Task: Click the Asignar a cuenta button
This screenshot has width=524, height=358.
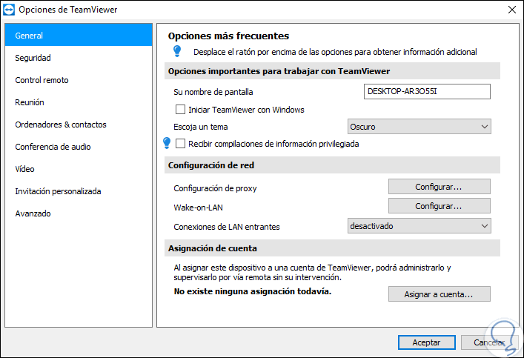Action: (439, 294)
